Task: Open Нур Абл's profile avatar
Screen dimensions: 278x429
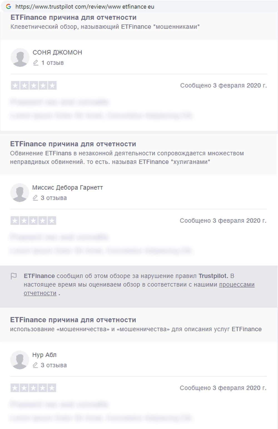Action: click(x=20, y=360)
